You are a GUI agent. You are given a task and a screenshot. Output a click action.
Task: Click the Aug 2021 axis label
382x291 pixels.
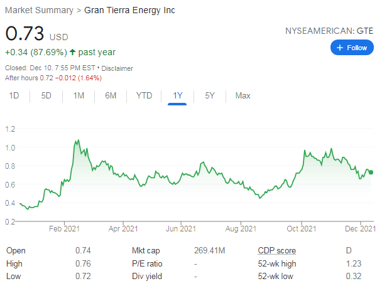[x=241, y=229]
